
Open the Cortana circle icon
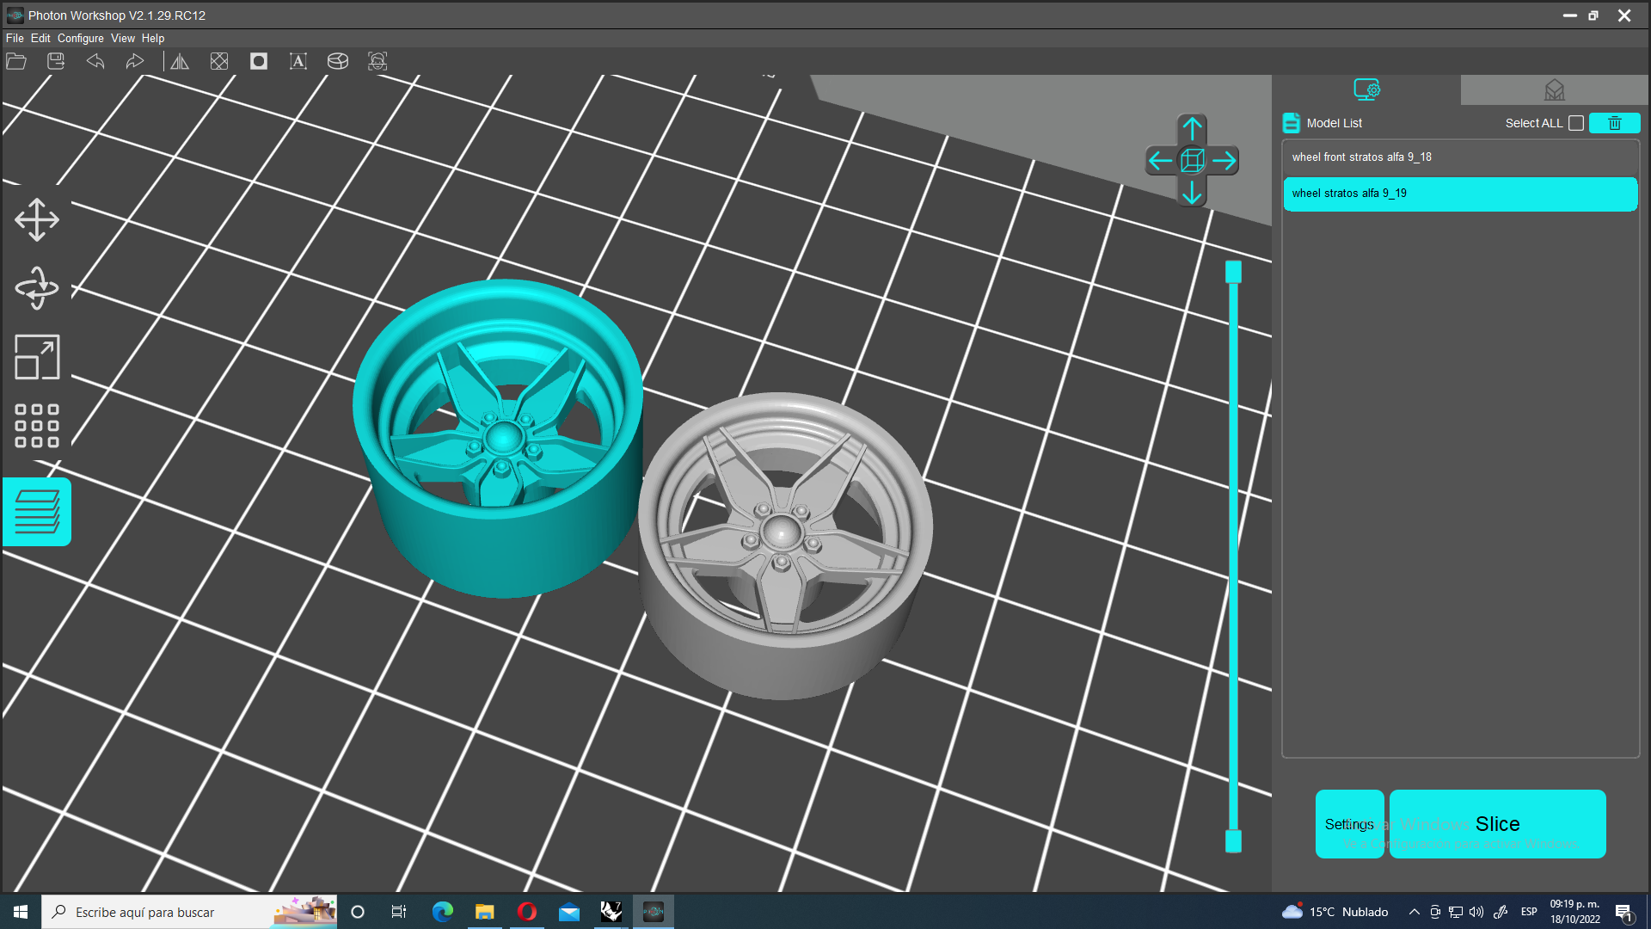coord(358,912)
